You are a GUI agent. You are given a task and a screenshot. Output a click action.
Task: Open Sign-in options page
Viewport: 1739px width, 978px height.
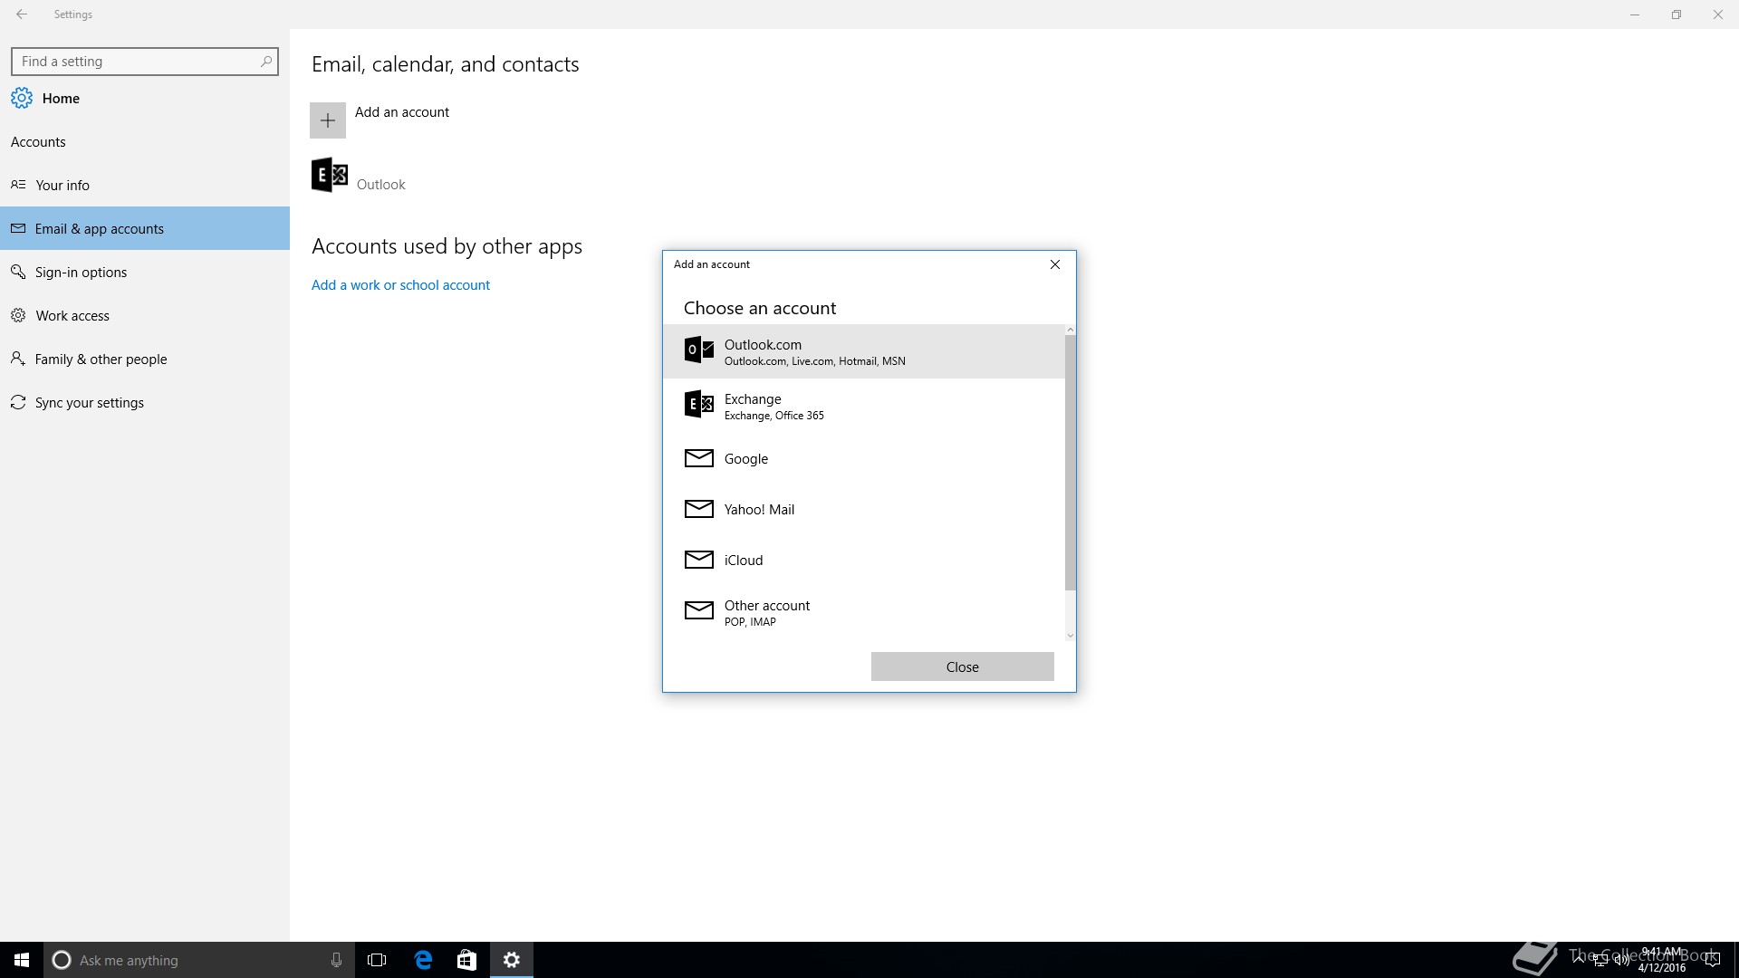pos(145,272)
